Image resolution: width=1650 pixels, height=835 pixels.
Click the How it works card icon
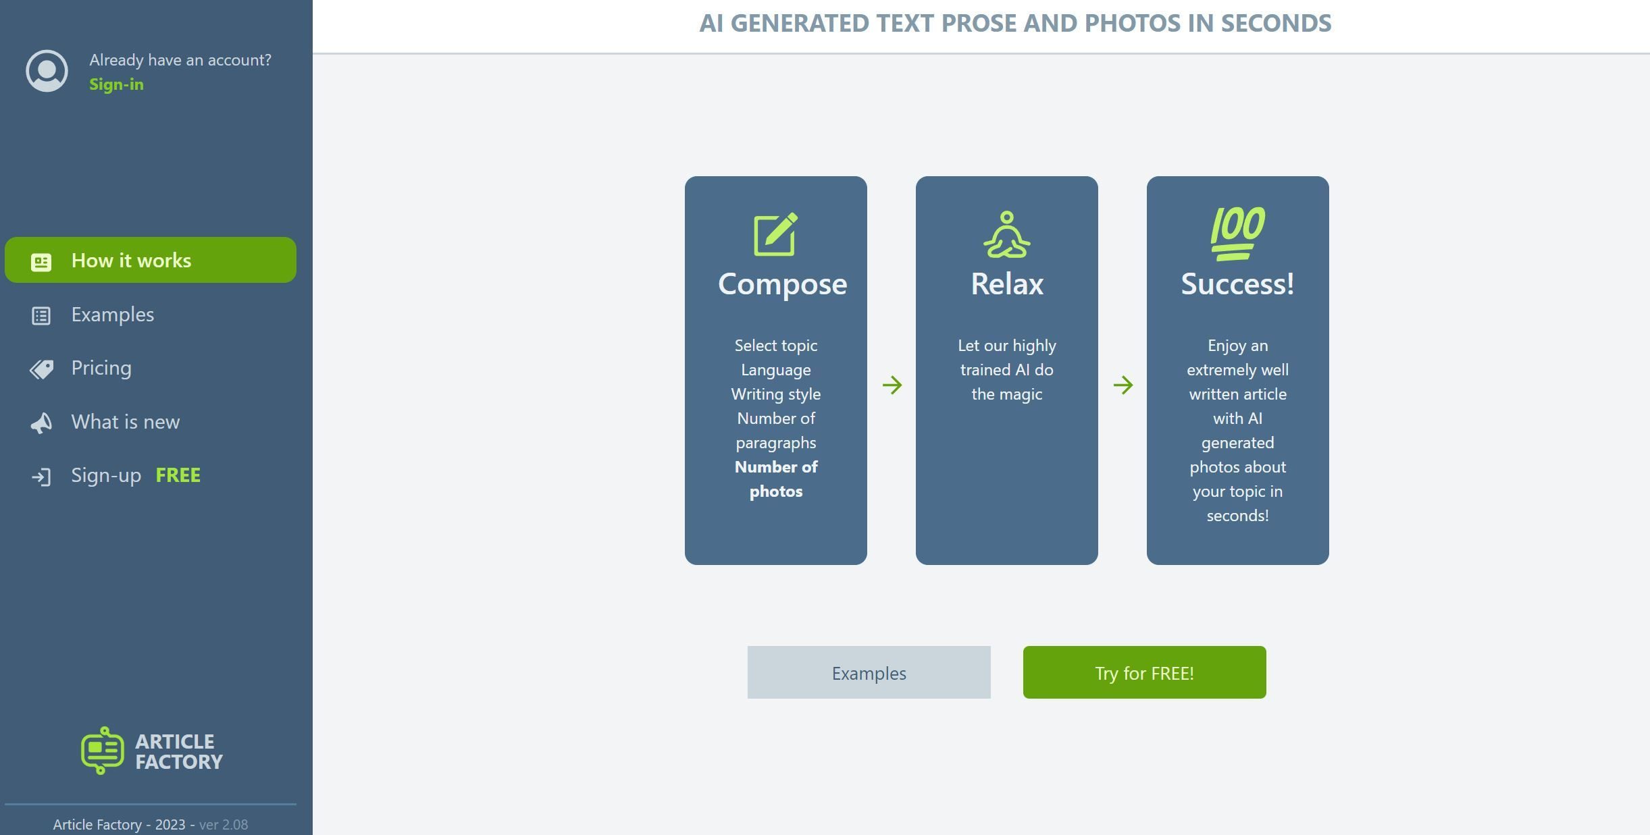click(41, 262)
